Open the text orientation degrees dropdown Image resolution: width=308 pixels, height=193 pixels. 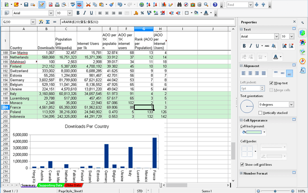click(x=291, y=105)
